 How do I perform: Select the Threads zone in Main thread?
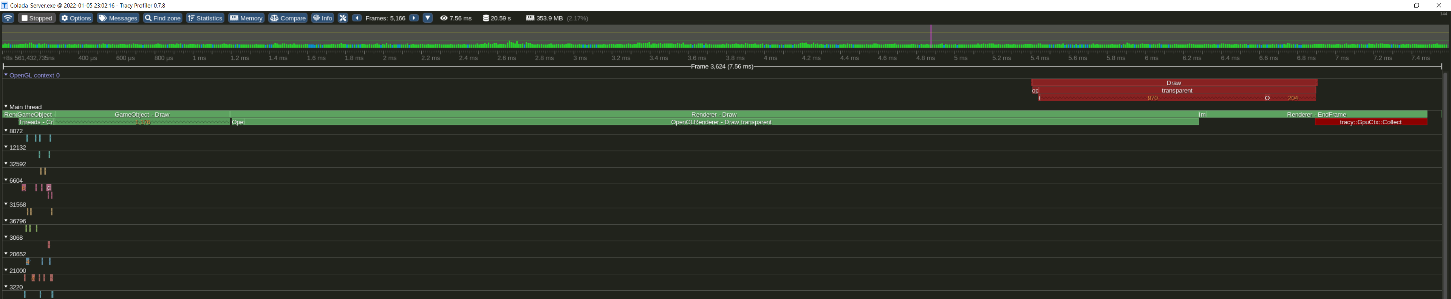[x=36, y=122]
